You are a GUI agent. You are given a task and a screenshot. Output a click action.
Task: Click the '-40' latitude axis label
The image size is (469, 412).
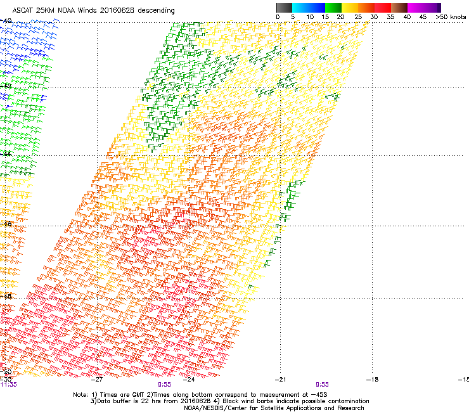tap(6, 21)
